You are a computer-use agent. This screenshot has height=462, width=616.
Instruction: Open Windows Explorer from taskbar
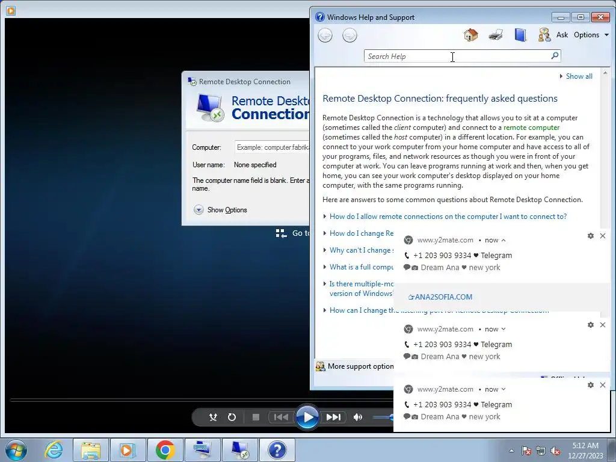tap(91, 450)
